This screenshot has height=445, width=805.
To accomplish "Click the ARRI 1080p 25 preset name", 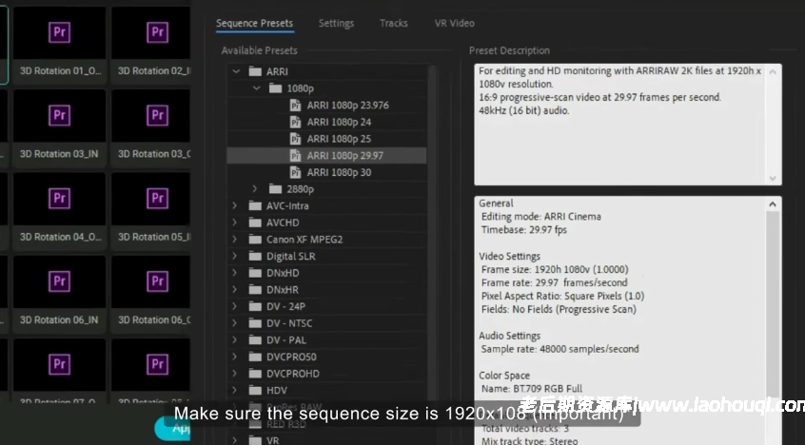I will click(x=339, y=139).
